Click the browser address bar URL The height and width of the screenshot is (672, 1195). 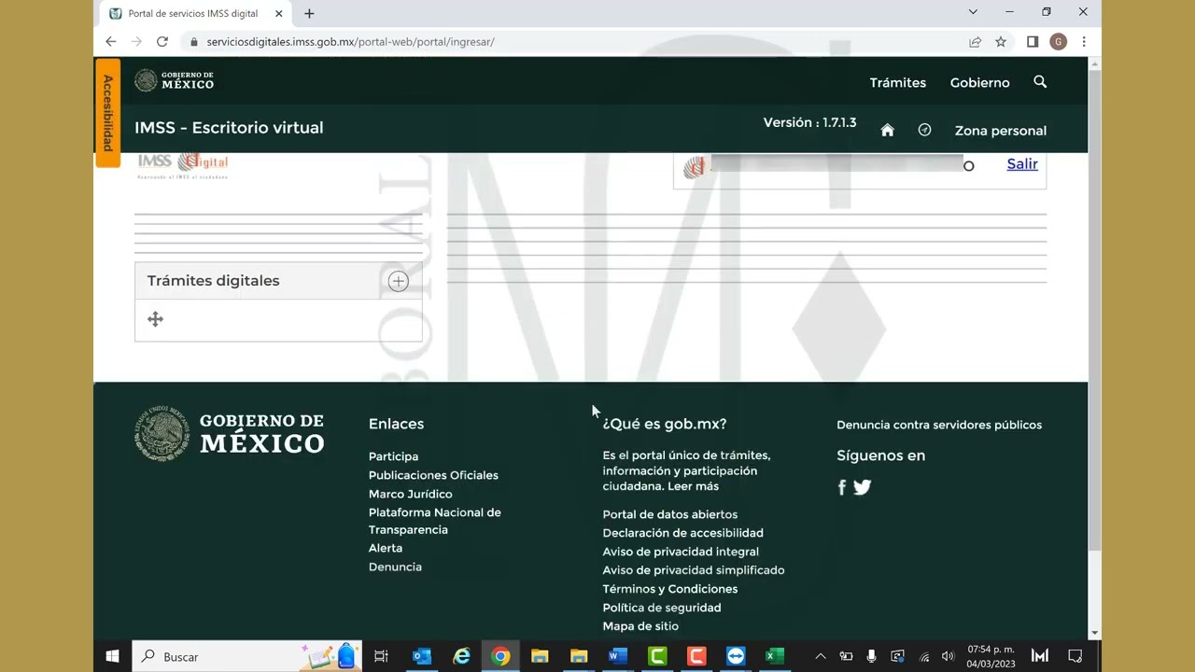click(350, 42)
